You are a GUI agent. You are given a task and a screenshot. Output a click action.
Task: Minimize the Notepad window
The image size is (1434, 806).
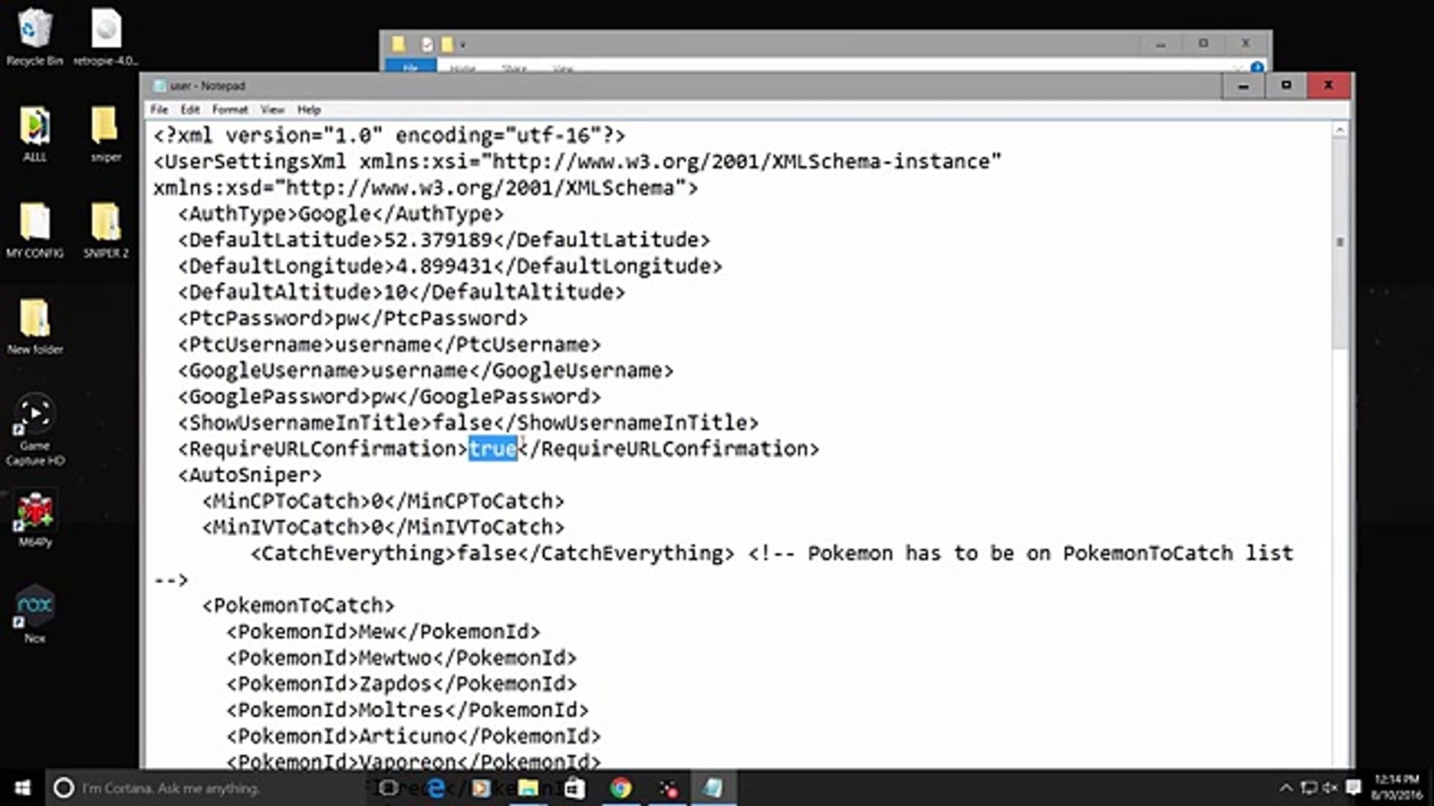[x=1244, y=86]
